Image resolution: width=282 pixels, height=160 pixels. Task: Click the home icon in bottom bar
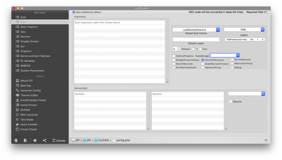pyautogui.click(x=35, y=141)
